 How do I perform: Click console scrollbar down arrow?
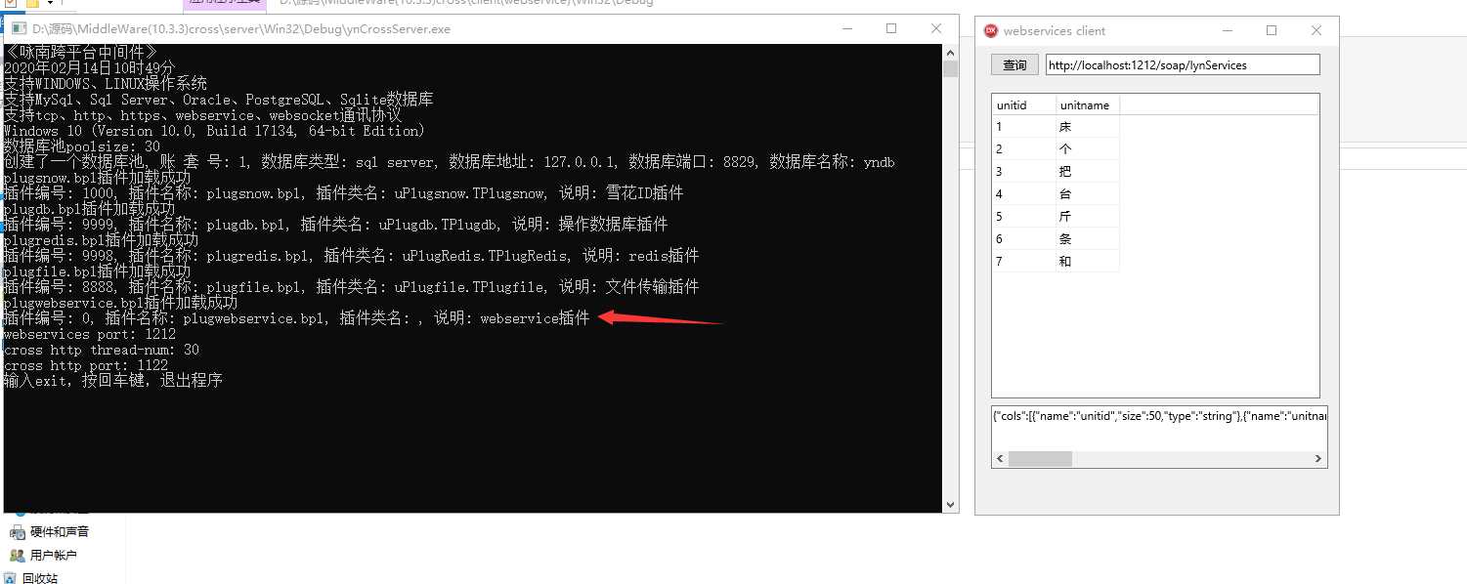(950, 505)
